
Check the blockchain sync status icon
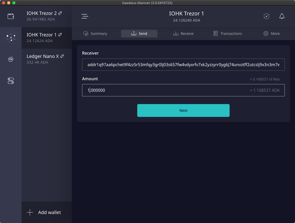click(x=267, y=16)
